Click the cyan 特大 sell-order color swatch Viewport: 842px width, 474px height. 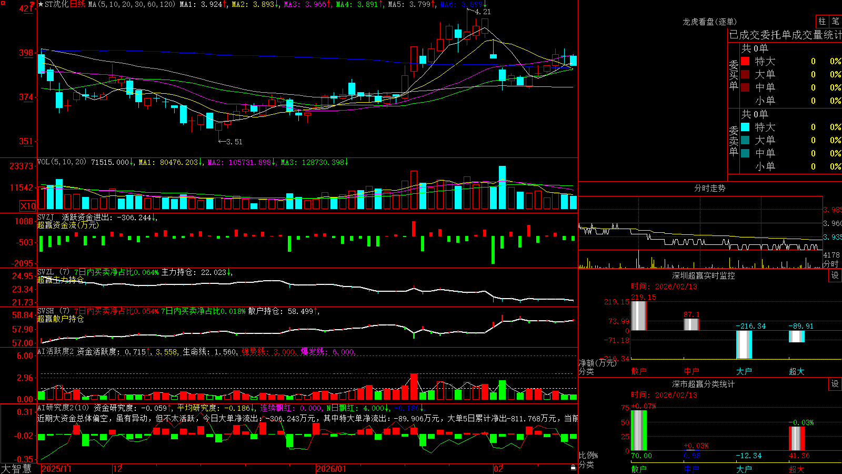pyautogui.click(x=745, y=127)
